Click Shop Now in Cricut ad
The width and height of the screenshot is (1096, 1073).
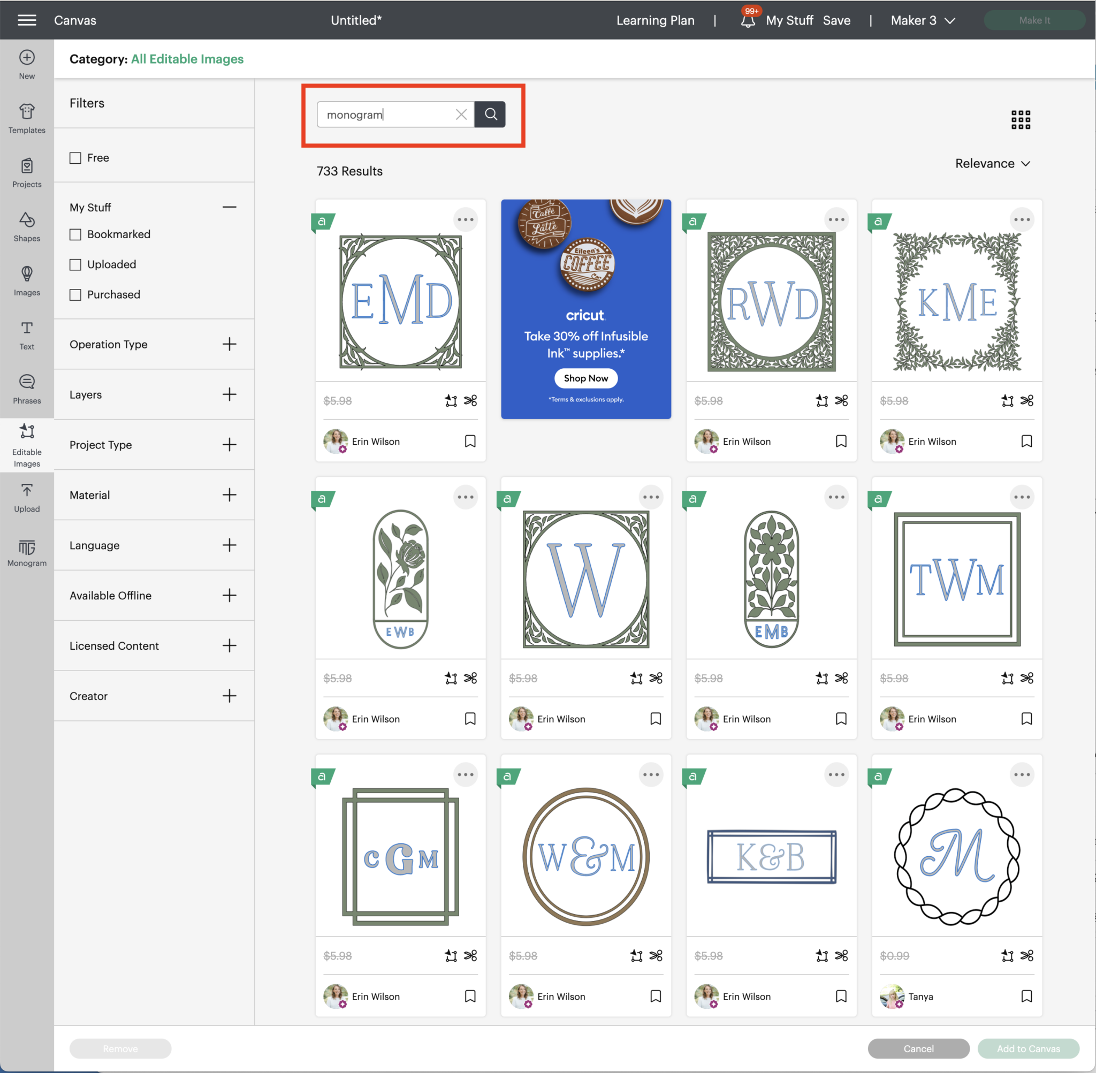tap(585, 378)
